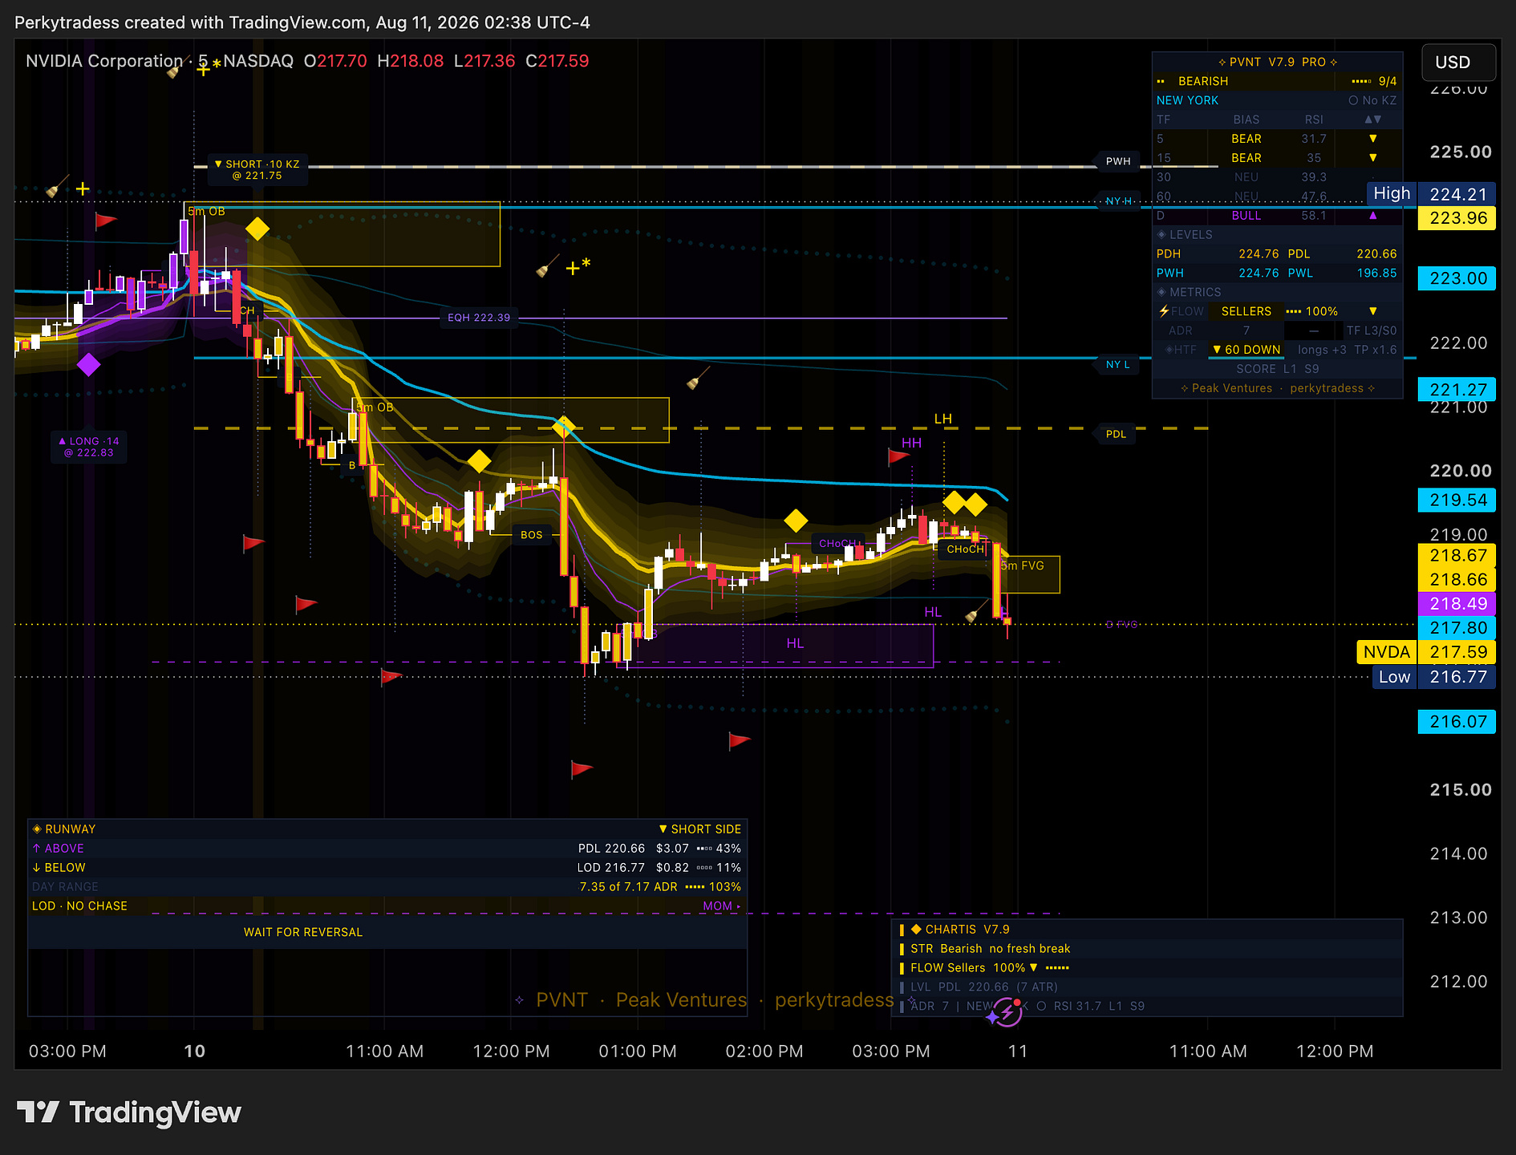Click the lightning icon beside FLOW metric
This screenshot has width=1516, height=1155.
click(x=1164, y=311)
